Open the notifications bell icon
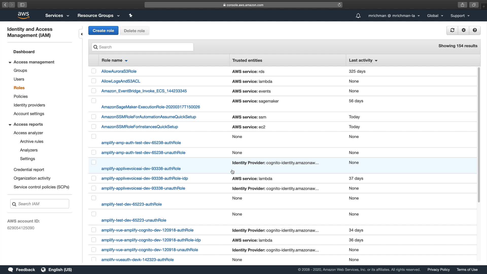This screenshot has height=274, width=487. point(358,16)
